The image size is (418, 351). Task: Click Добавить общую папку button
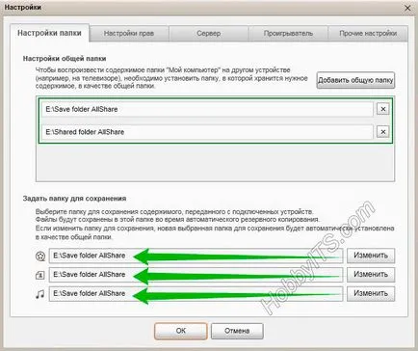click(355, 80)
